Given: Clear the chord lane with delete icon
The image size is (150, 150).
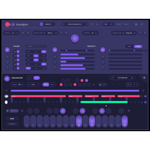Looking at the screenshot, I should [145, 96].
